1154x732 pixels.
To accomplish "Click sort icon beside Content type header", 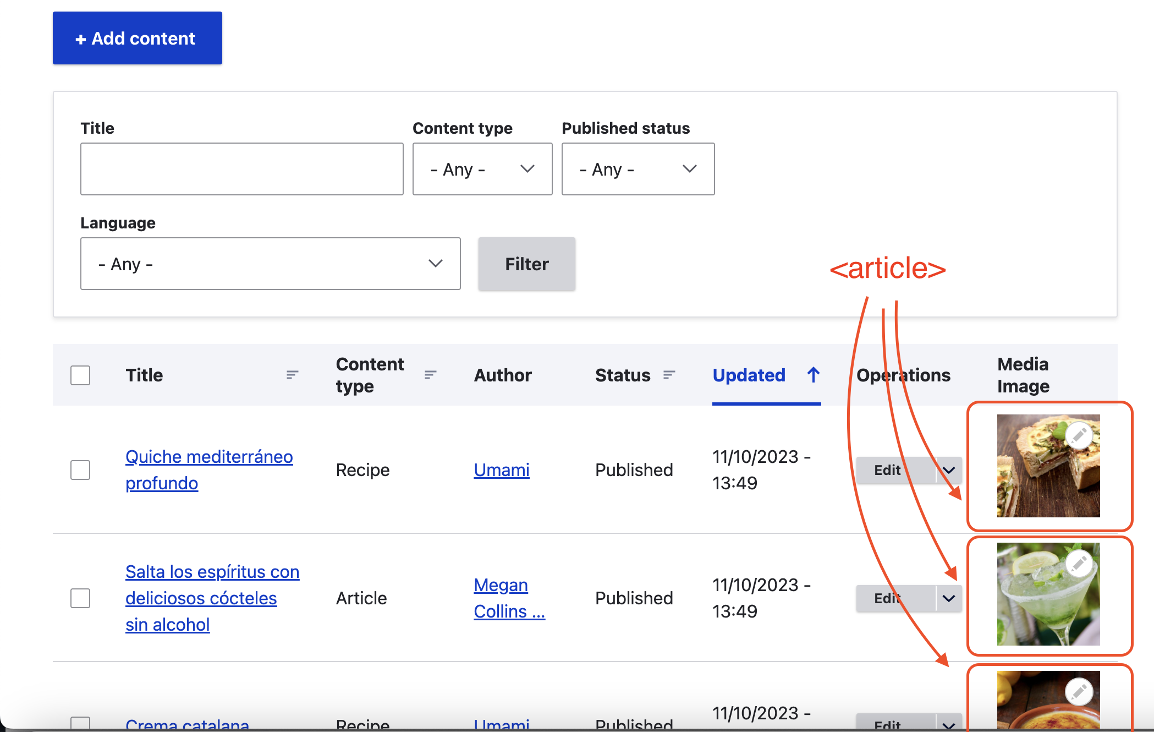I will click(x=430, y=375).
